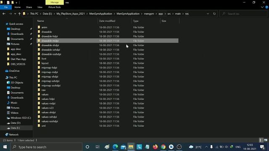Switch to large thumbnails view icon

click(x=265, y=140)
